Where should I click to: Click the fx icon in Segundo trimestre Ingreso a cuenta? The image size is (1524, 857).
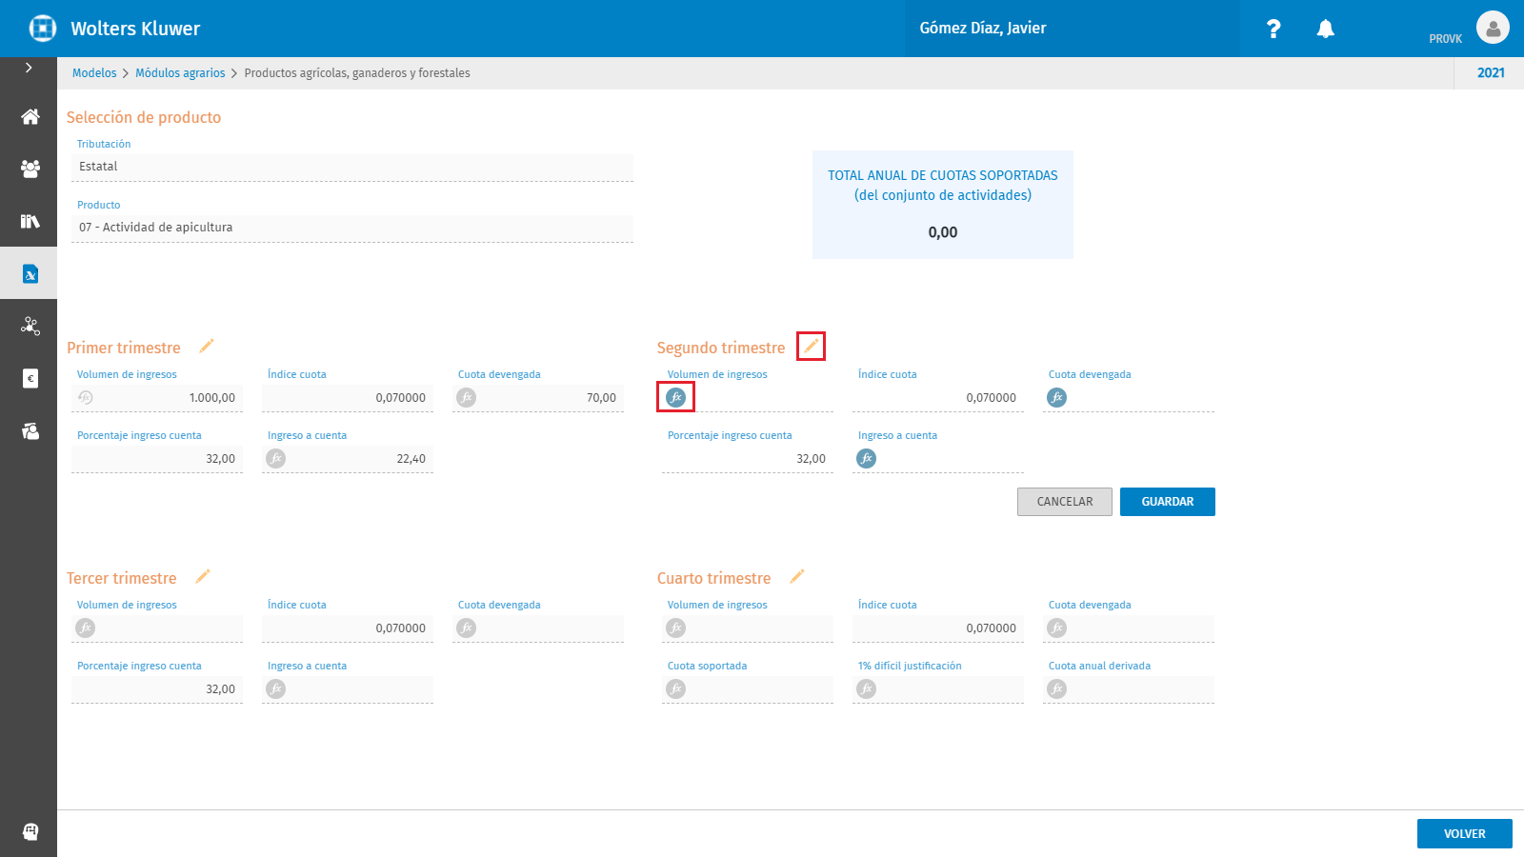click(x=867, y=458)
